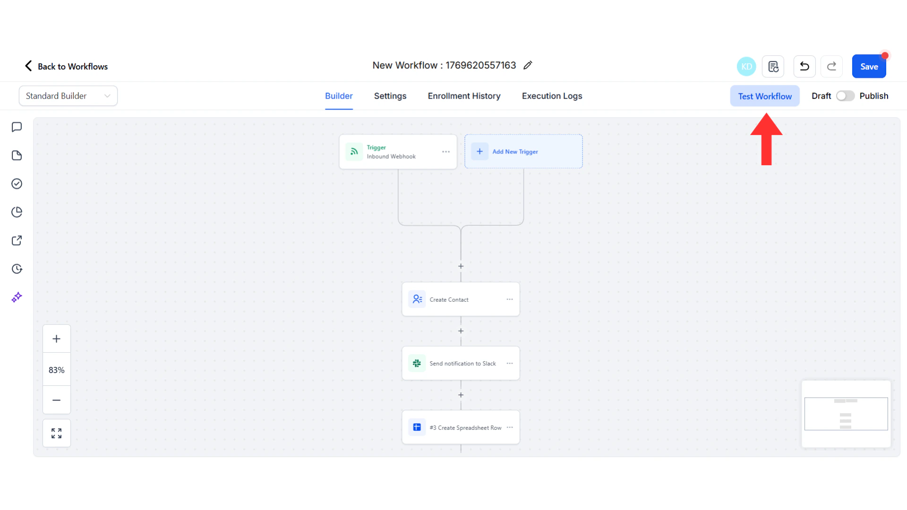Open the Standard Builder dropdown

point(68,95)
